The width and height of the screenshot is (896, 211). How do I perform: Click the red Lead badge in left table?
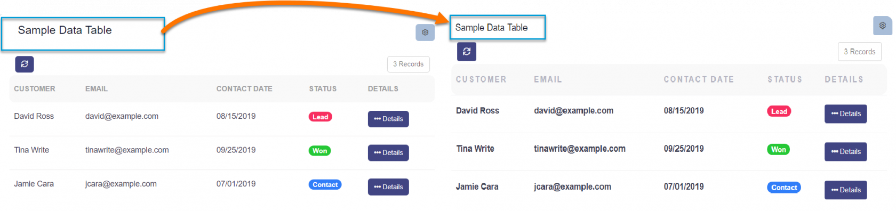pyautogui.click(x=321, y=117)
